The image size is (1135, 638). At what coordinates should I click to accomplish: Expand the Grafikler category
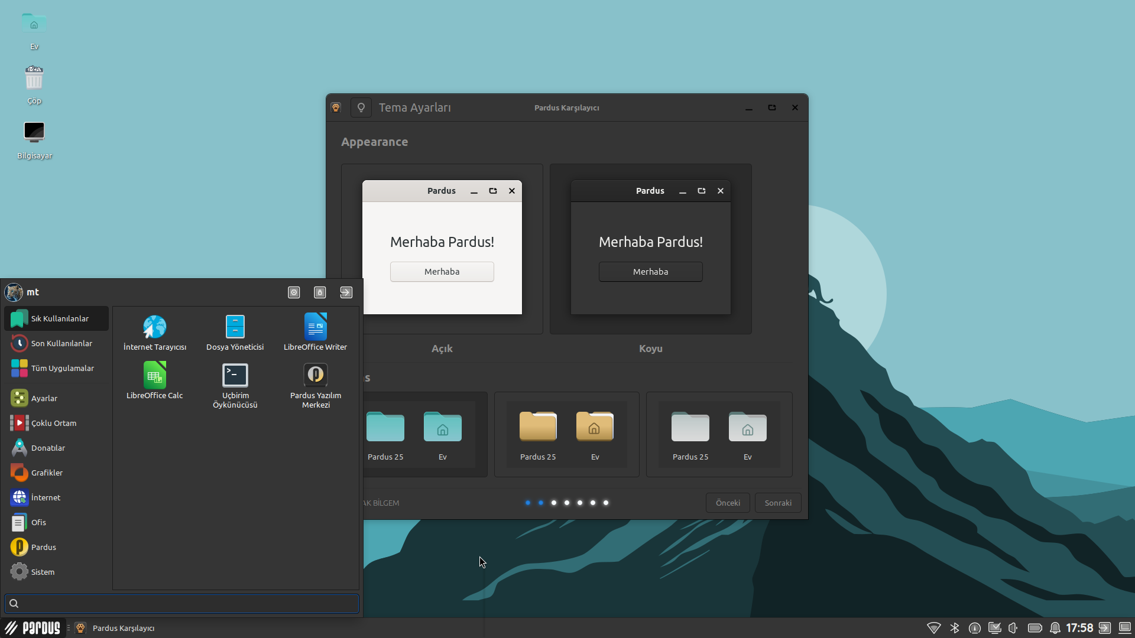(x=47, y=473)
